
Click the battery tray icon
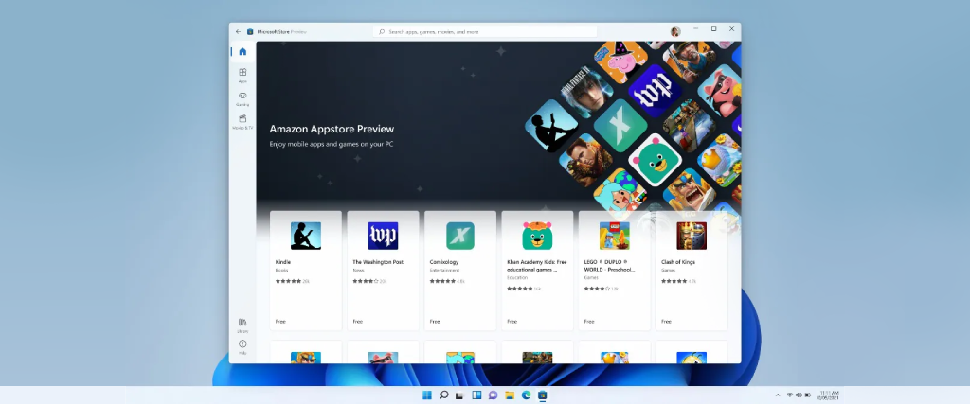click(x=808, y=395)
